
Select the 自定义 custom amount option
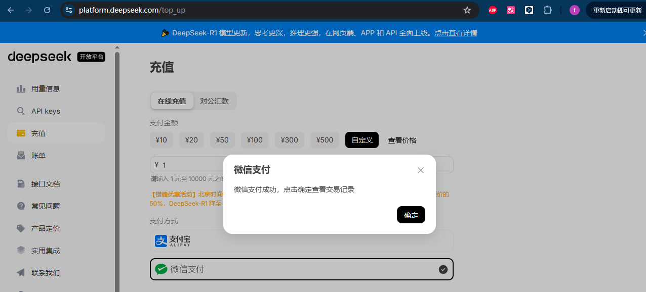362,140
